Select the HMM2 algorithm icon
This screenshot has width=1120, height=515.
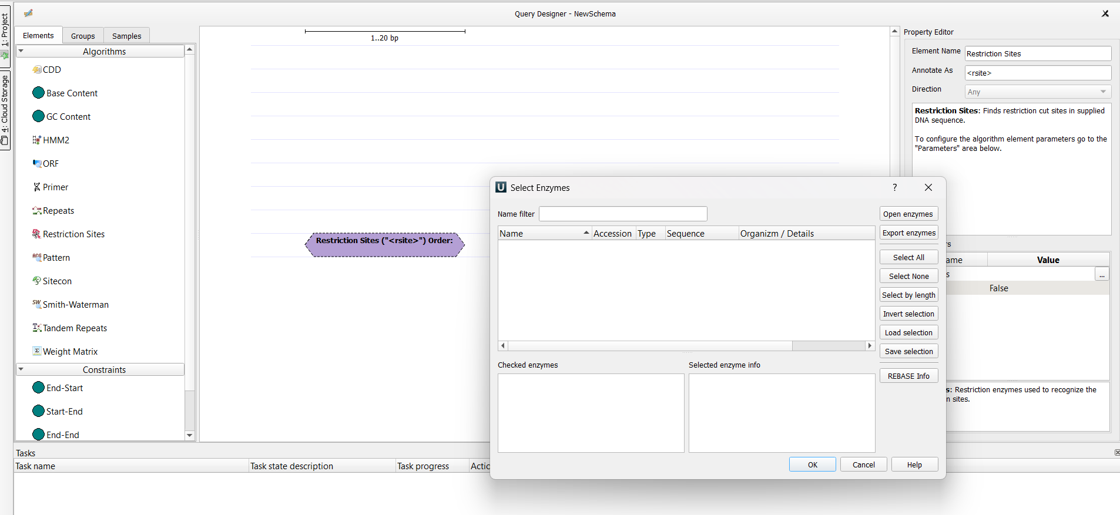point(37,140)
